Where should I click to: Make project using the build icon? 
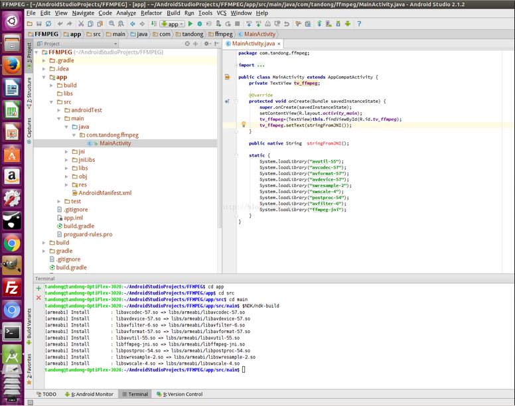click(154, 24)
